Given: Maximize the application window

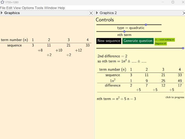Looking at the screenshot, I should point(173,2).
